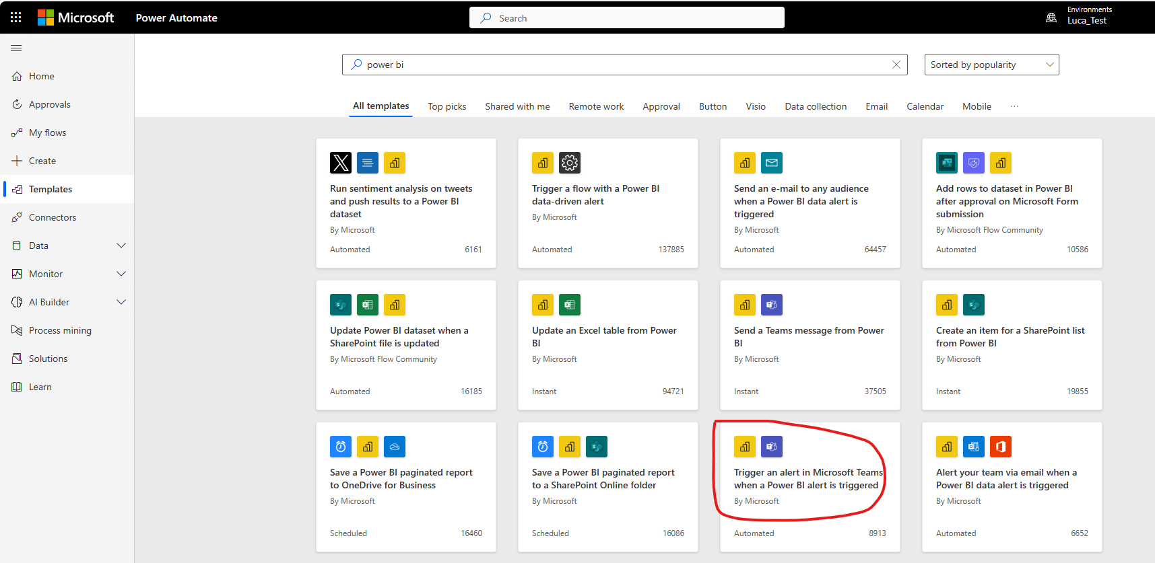1155x563 pixels.
Task: Select the Shared with me tab
Action: point(517,106)
